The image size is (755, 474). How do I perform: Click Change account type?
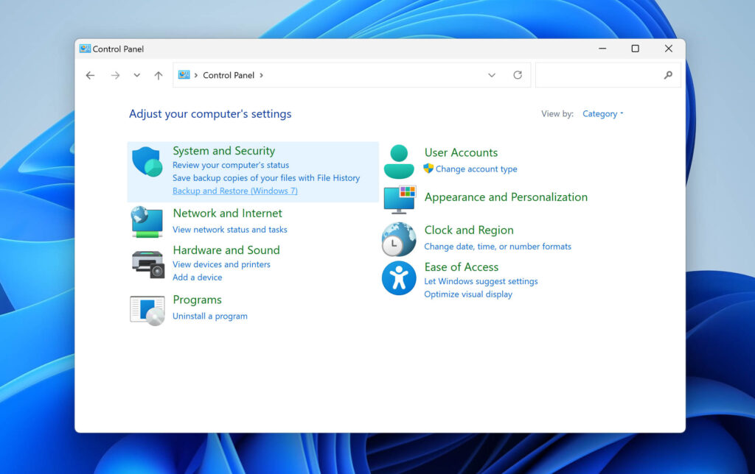[476, 169]
